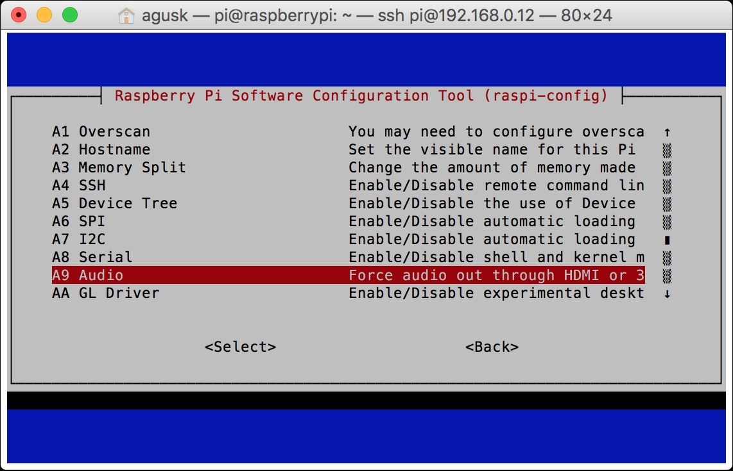Choose the A7 I2C option
Image resolution: width=733 pixels, height=471 pixels.
[x=349, y=239]
